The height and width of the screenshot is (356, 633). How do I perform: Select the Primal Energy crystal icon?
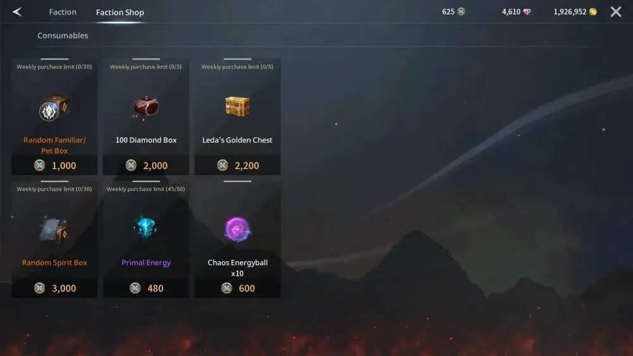coord(146,228)
